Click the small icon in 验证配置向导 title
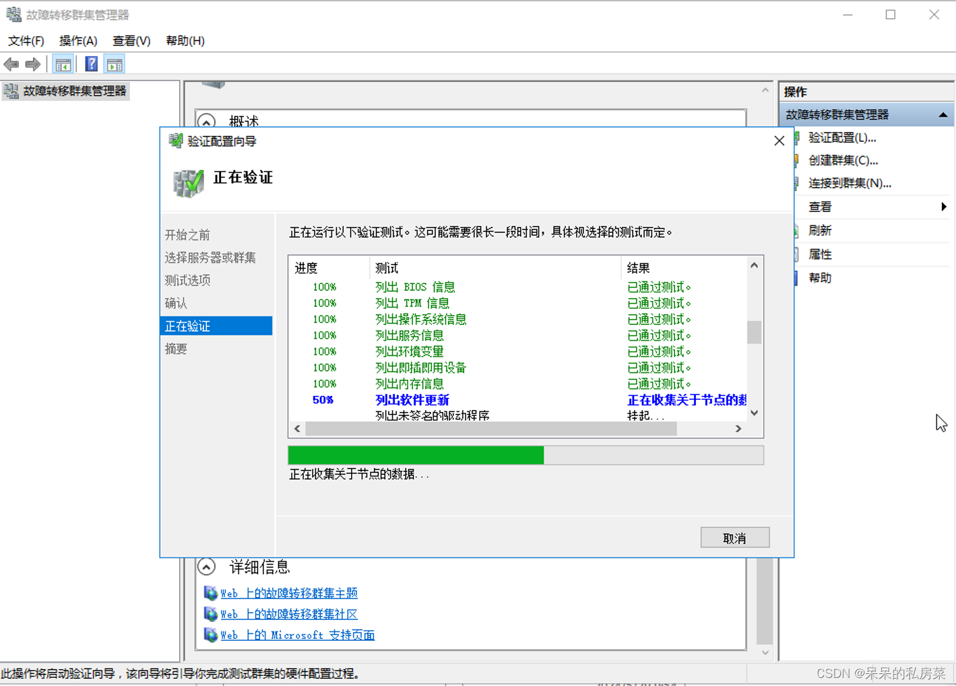 (176, 140)
